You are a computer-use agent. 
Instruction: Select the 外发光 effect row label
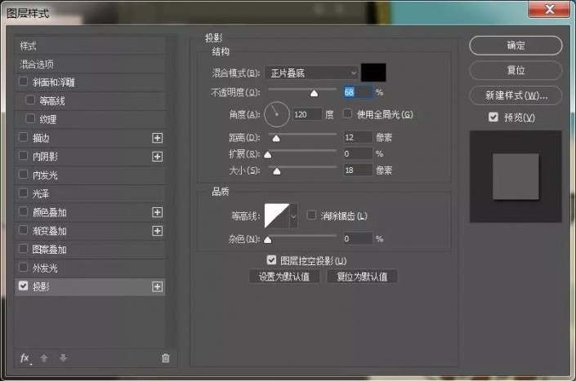point(45,268)
